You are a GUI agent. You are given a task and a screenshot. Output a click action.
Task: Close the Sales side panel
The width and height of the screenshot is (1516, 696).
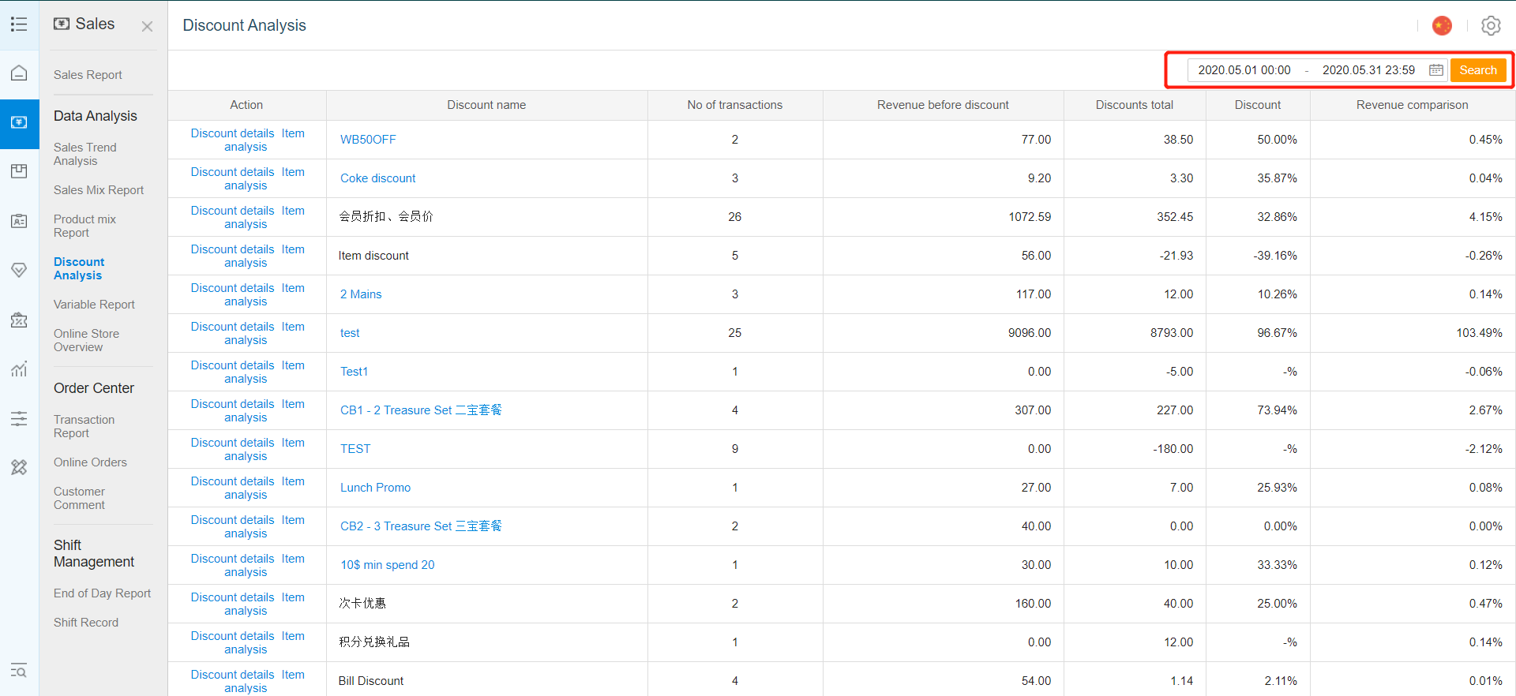pos(147,26)
